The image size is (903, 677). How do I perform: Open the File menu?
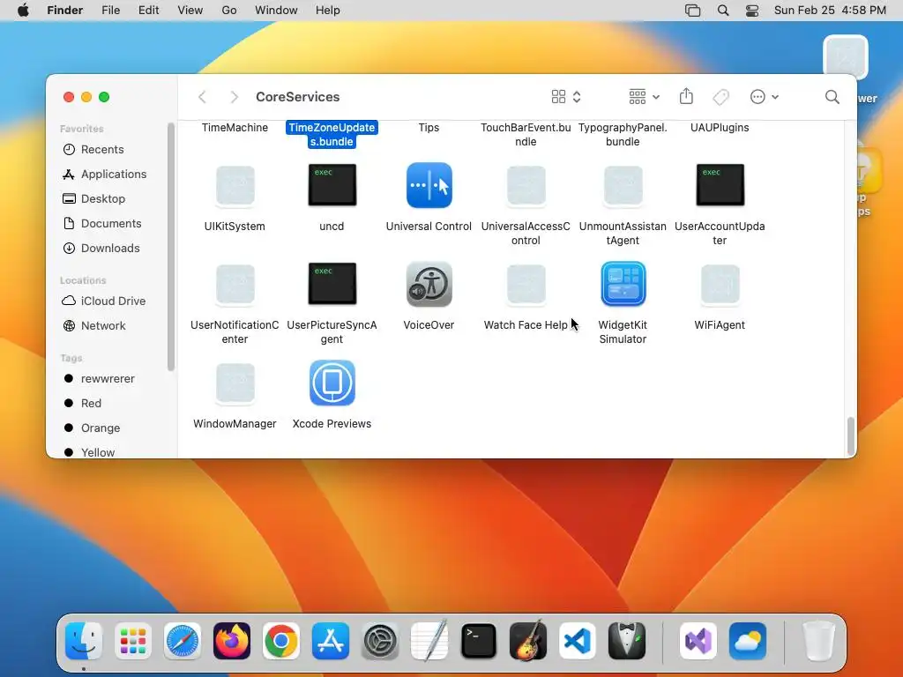pos(110,11)
